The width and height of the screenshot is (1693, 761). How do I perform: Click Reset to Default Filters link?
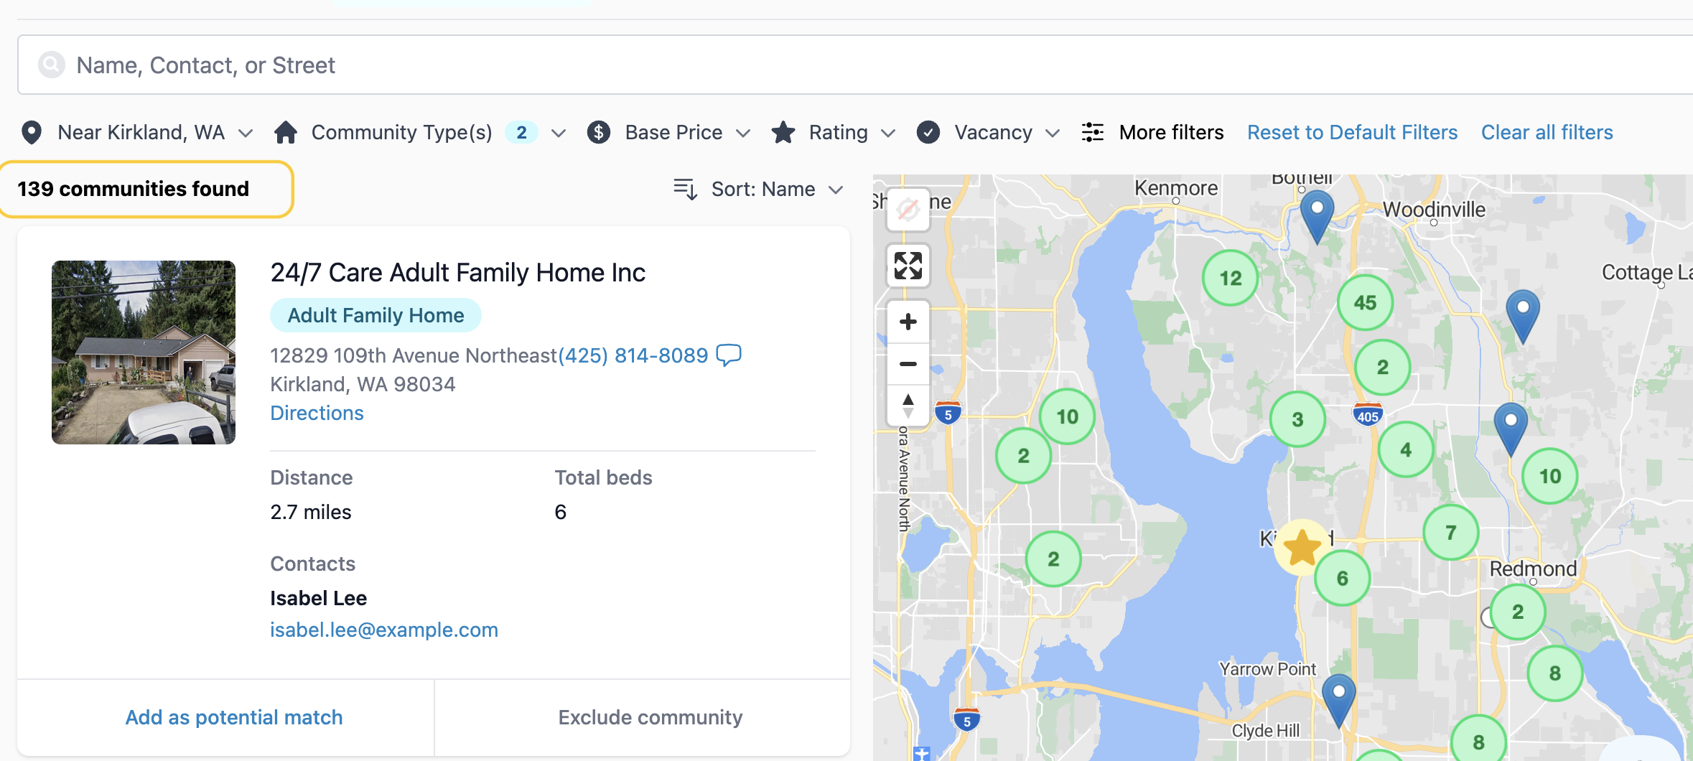coord(1352,133)
